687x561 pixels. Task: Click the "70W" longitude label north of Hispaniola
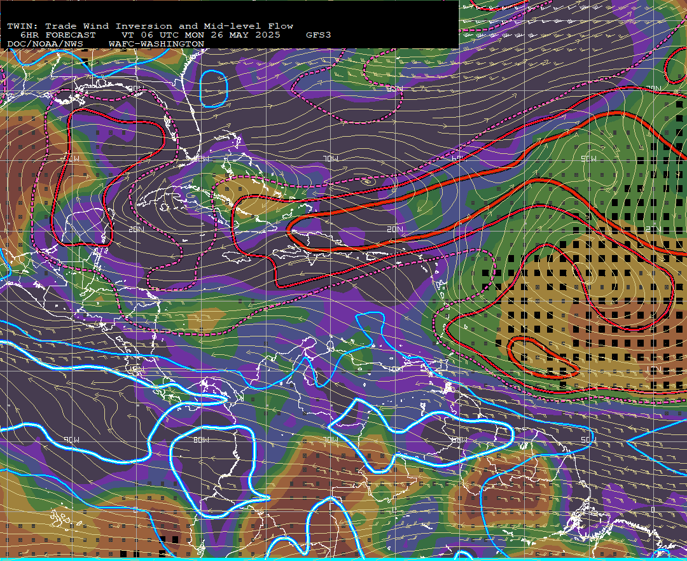(331, 158)
